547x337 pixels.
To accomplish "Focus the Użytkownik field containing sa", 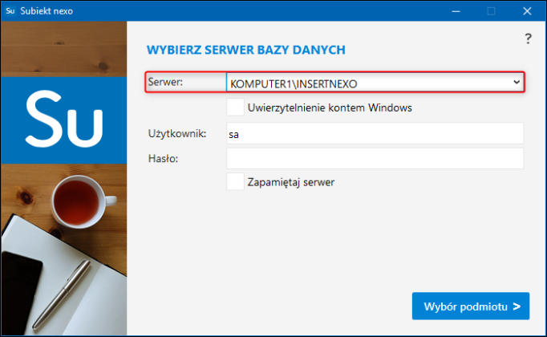I will [x=375, y=133].
